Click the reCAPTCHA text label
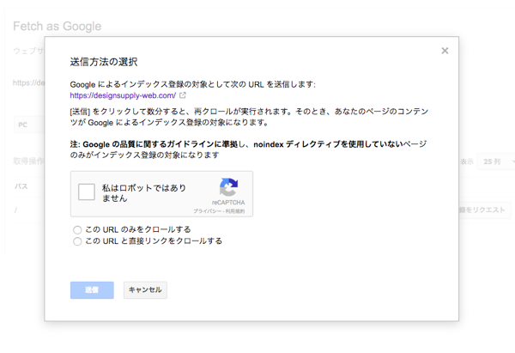This screenshot has height=353, width=515. pyautogui.click(x=228, y=203)
